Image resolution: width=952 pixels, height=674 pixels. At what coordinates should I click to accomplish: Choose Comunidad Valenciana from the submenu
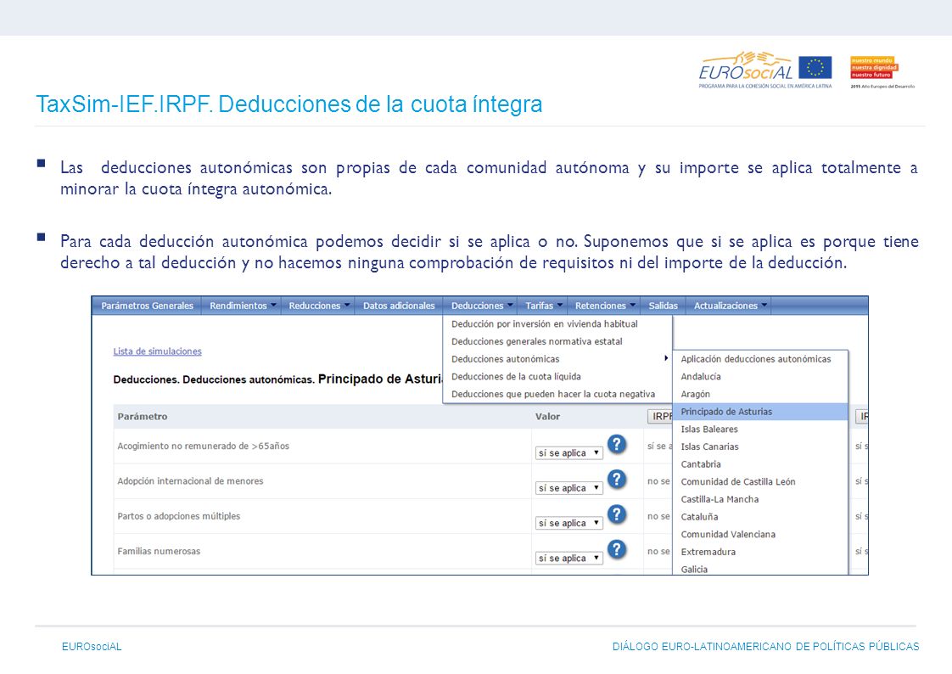pyautogui.click(x=761, y=535)
